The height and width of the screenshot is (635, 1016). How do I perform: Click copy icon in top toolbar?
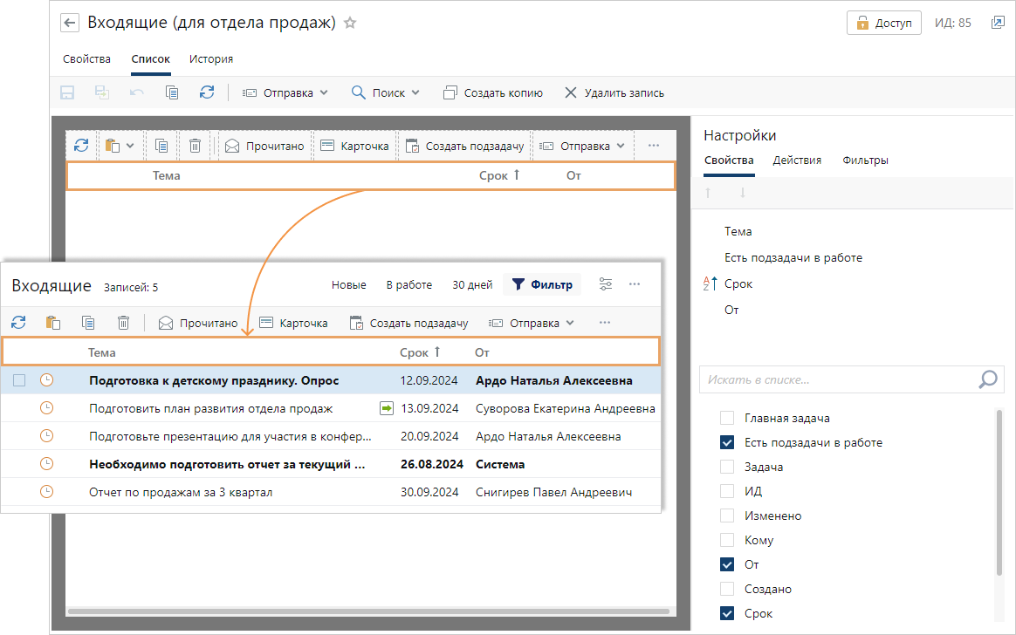pyautogui.click(x=172, y=92)
